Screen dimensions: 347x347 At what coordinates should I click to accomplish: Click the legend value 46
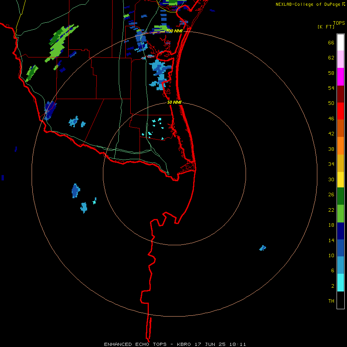pyautogui.click(x=331, y=119)
